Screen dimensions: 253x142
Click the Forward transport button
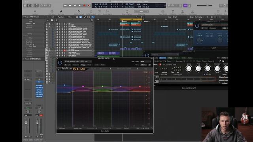70,6
